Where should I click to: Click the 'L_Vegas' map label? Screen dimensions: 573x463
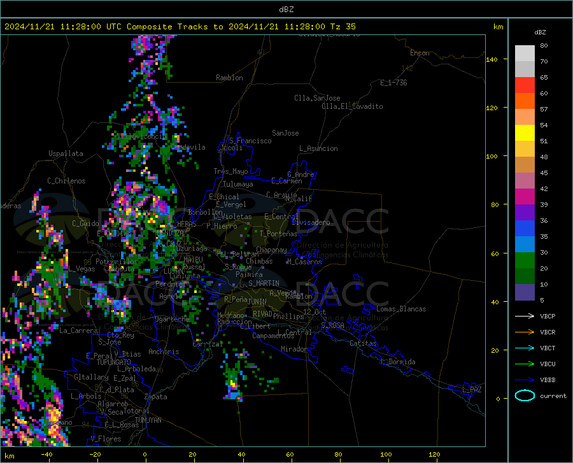(82, 269)
